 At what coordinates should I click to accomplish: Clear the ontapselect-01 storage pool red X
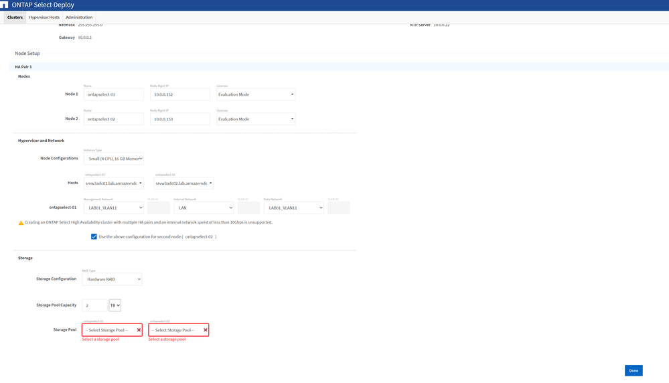139,330
